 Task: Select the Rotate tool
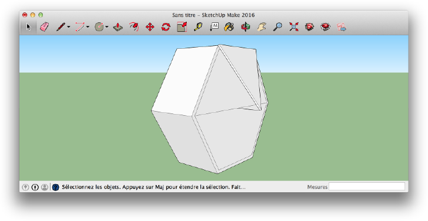[x=166, y=26]
